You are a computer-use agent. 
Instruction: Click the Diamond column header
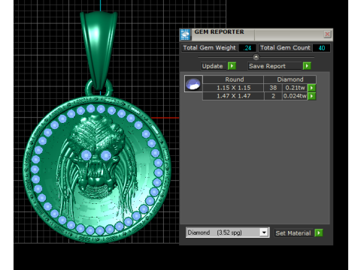pyautogui.click(x=290, y=79)
